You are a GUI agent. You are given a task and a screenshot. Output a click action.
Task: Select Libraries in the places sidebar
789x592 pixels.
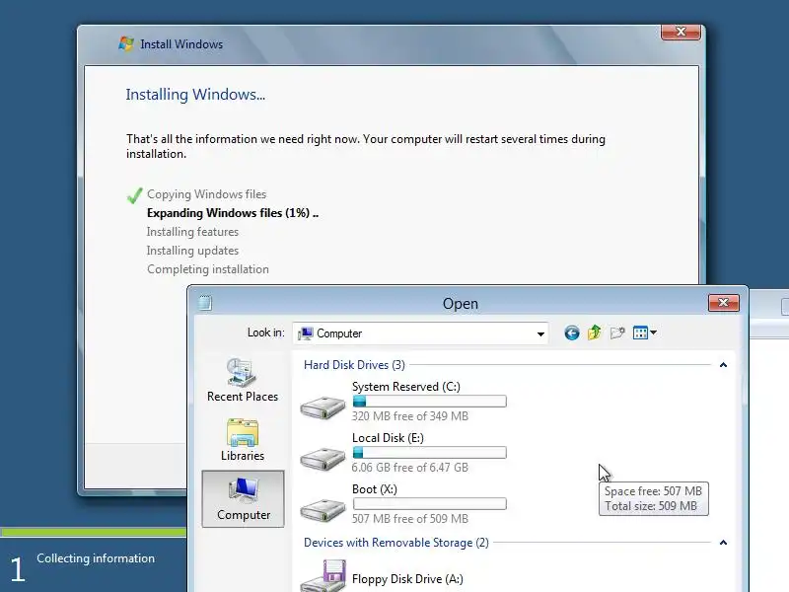(x=243, y=439)
